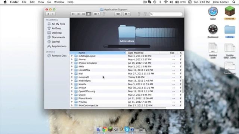239x134 pixels.
Task: Open the Help menu
Action: (x=70, y=2)
